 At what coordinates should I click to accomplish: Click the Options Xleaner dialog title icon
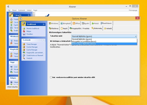21,18
